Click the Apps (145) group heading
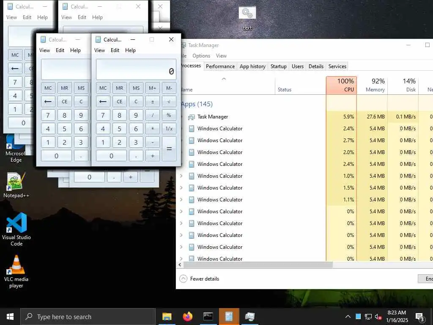 197,104
